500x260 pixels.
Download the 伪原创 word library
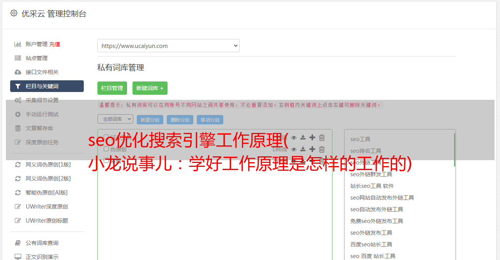point(303,149)
